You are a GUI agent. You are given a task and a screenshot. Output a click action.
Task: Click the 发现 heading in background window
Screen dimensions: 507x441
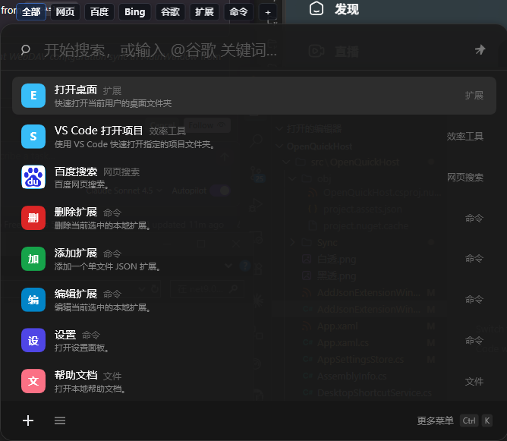pos(347,9)
